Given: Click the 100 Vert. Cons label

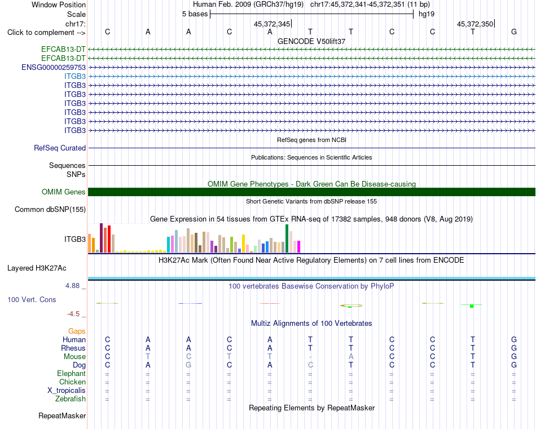Looking at the screenshot, I should coord(32,299).
